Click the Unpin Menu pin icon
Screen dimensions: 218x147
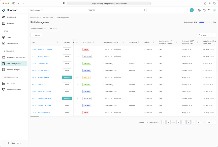click(9, 143)
